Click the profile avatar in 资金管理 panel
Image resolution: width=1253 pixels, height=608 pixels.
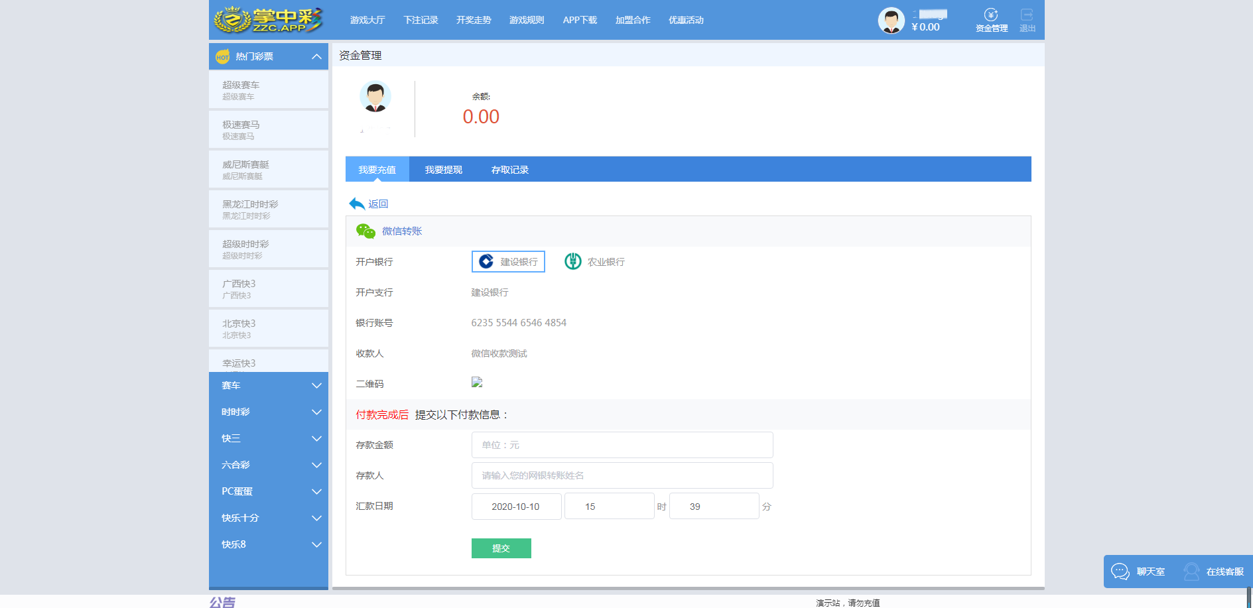pos(375,97)
